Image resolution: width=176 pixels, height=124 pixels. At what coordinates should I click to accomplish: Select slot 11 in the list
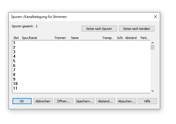point(81,88)
